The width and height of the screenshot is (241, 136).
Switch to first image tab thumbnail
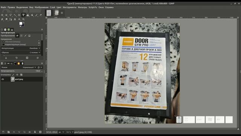[49, 13]
